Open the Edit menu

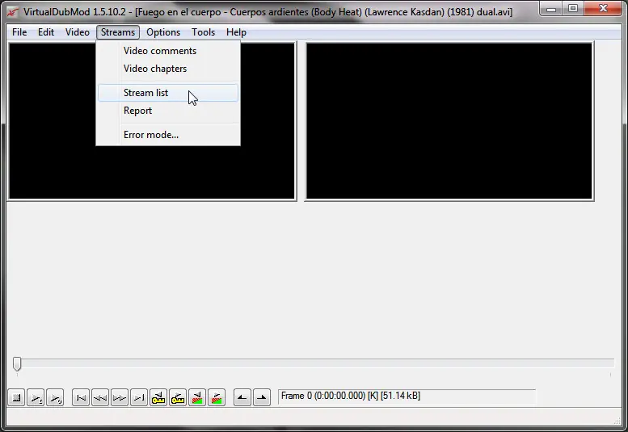tap(46, 32)
